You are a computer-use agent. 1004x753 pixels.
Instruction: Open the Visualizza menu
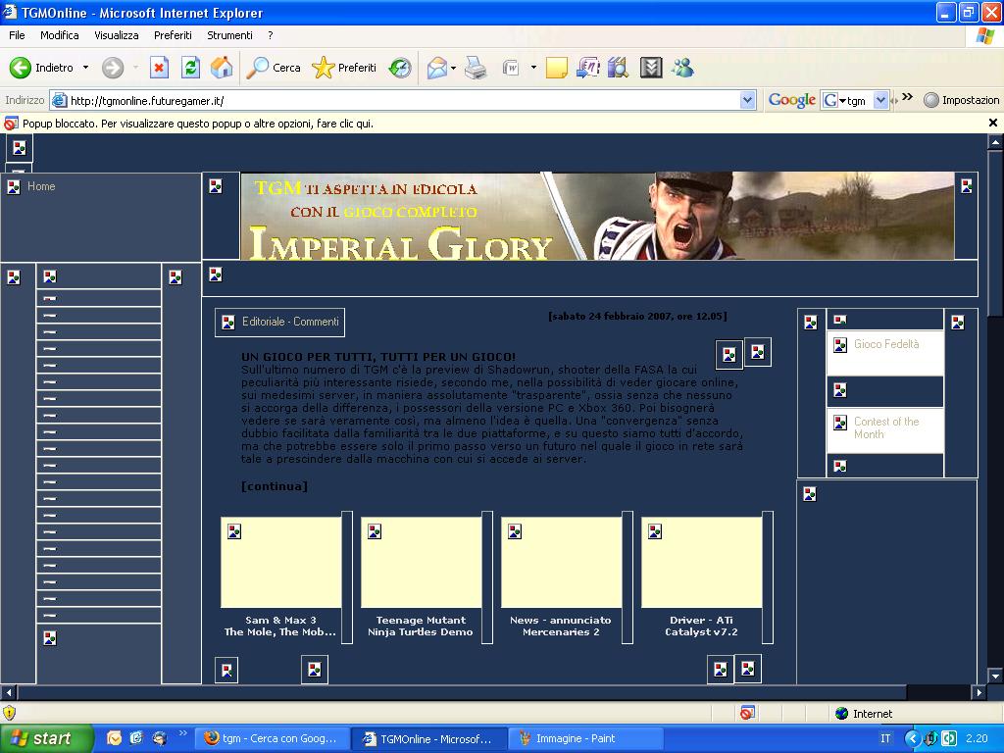tap(117, 35)
